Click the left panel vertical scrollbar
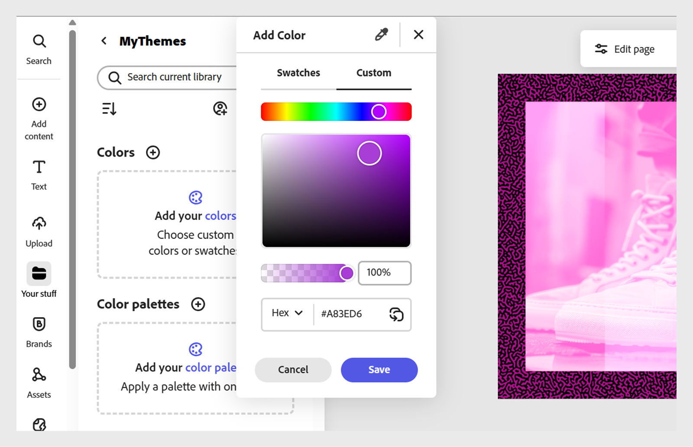Viewport: 693px width, 447px height. point(72,199)
